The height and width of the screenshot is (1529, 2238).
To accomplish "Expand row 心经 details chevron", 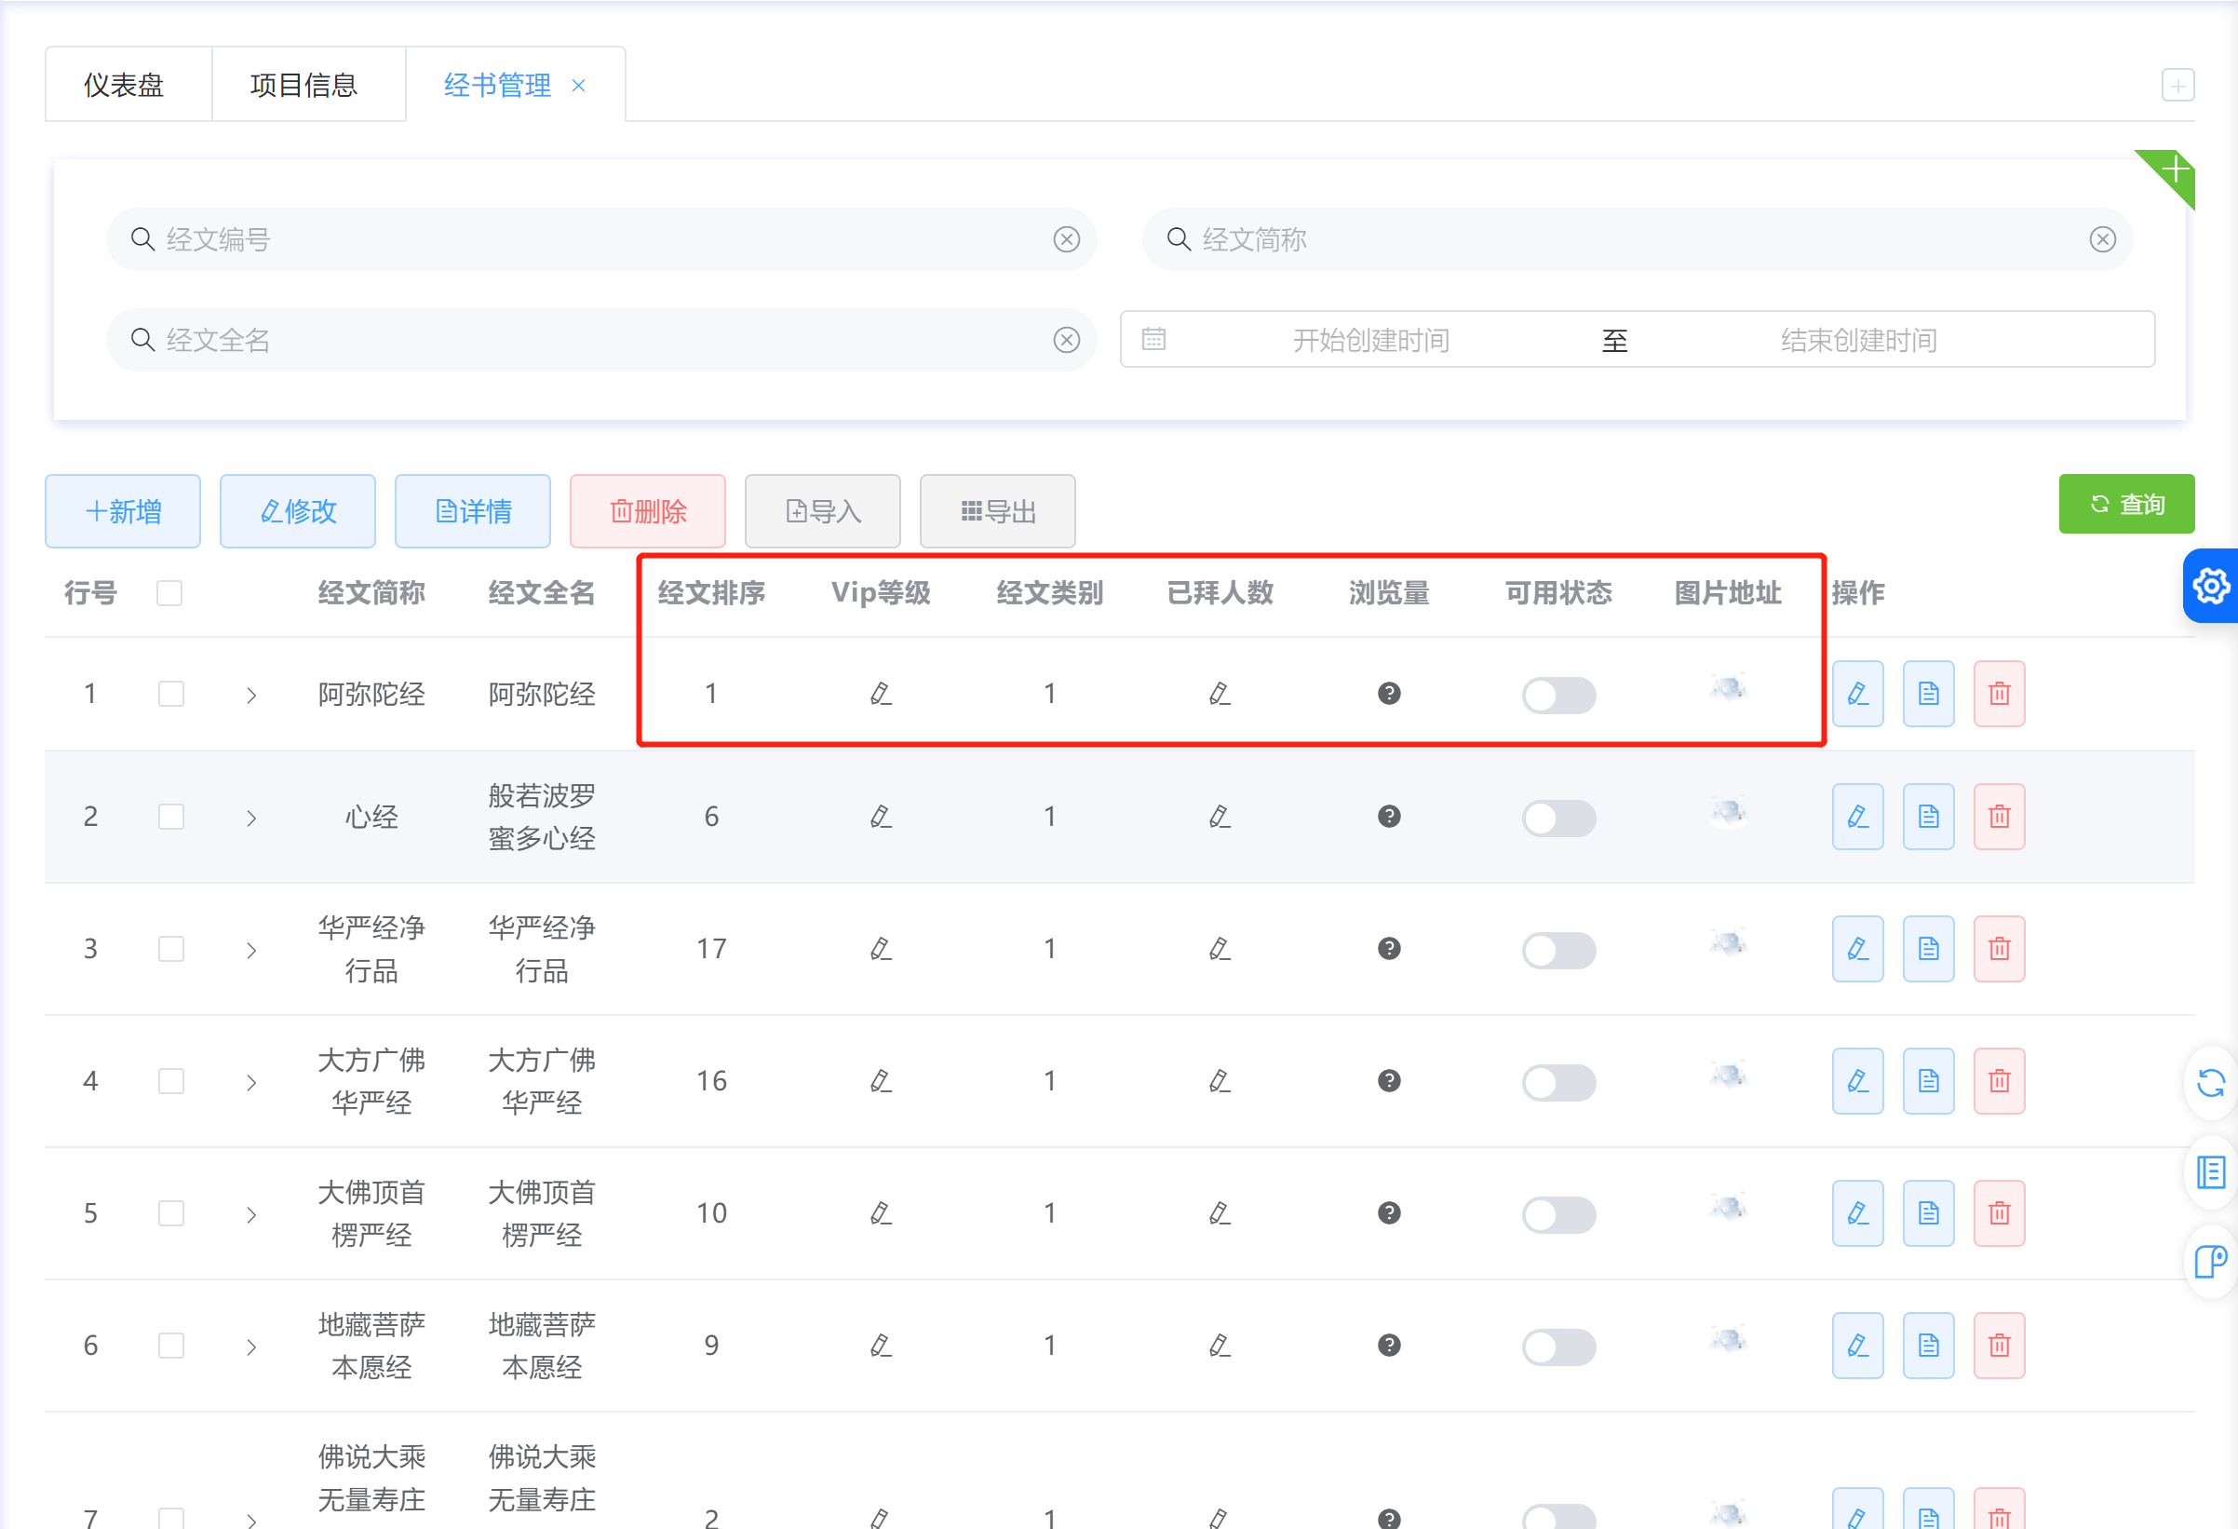I will pos(251,818).
